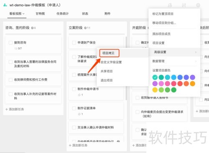Add new task in 咨询、签约阶段 column
Viewport: 209px width, 153px height.
click(15, 109)
